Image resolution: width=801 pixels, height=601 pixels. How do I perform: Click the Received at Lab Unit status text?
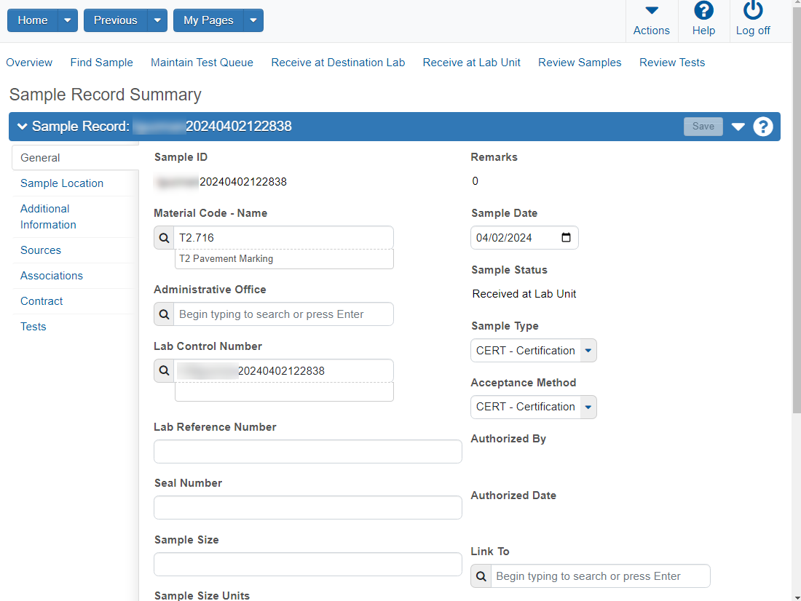pos(524,294)
